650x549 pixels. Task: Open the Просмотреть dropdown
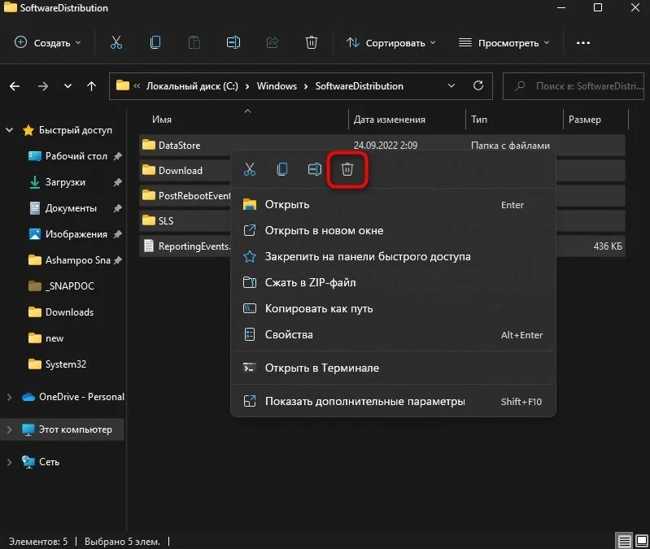[504, 42]
